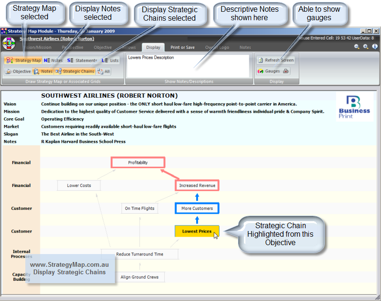Open the Print or Save tab
Screen dimensions: 381x301
coord(183,47)
